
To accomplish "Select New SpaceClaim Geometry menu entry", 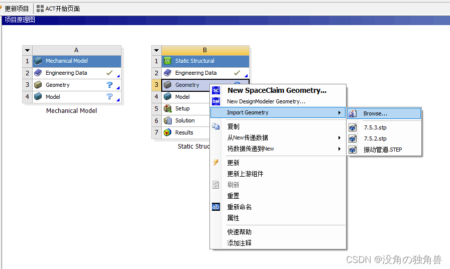I will coord(277,90).
